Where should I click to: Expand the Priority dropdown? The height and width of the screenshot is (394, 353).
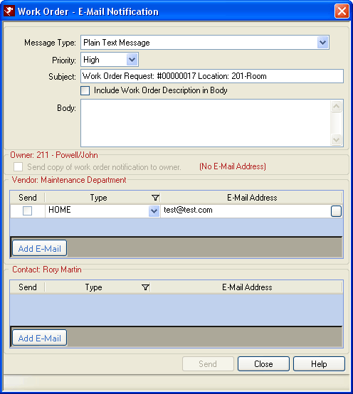[132, 60]
